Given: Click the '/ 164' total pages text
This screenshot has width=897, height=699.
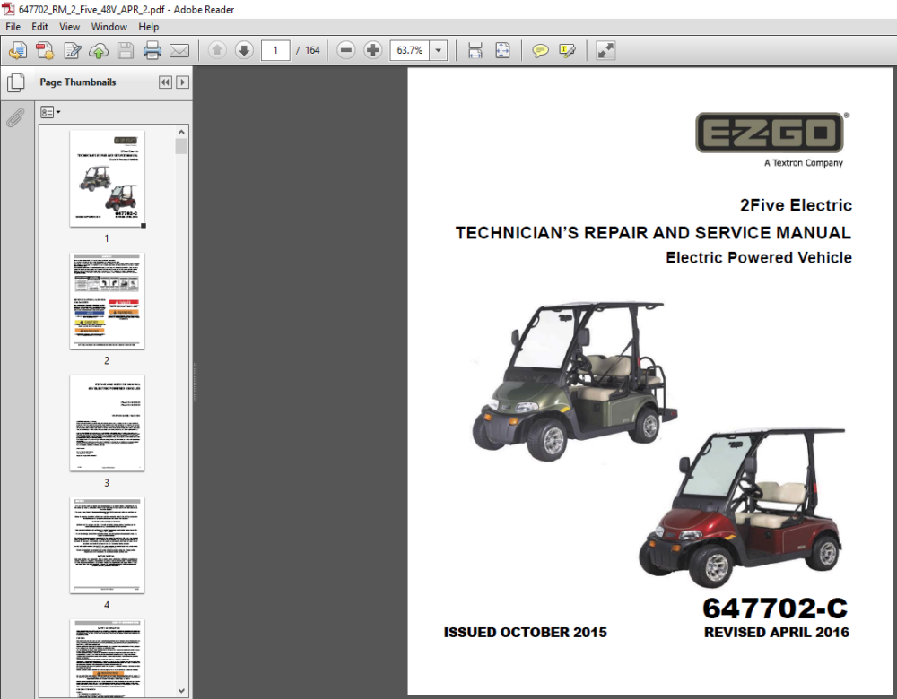Looking at the screenshot, I should 308,50.
